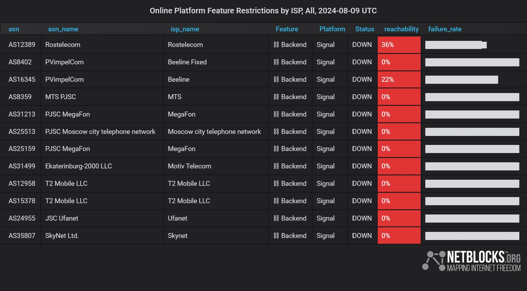The image size is (527, 291).
Task: Click the failure rate bar for MTS
Action: click(472, 97)
